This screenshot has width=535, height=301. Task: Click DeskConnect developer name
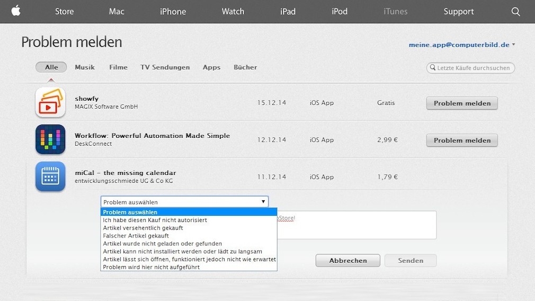[x=93, y=144]
